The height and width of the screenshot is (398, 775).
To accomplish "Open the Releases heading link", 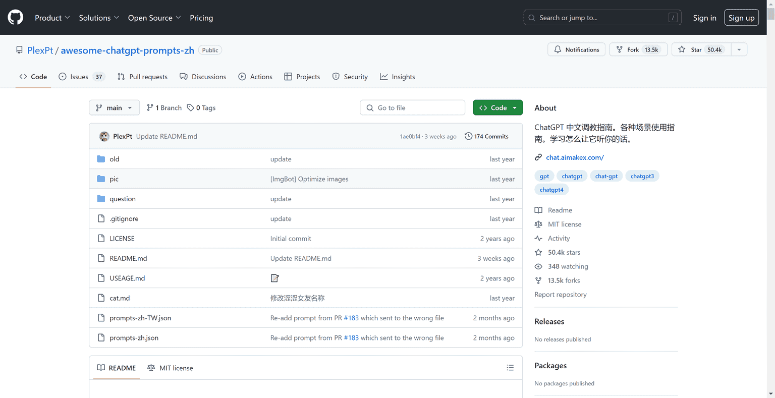I will (549, 322).
